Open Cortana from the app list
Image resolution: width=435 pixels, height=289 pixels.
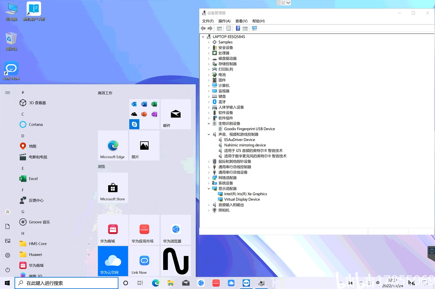coord(36,125)
